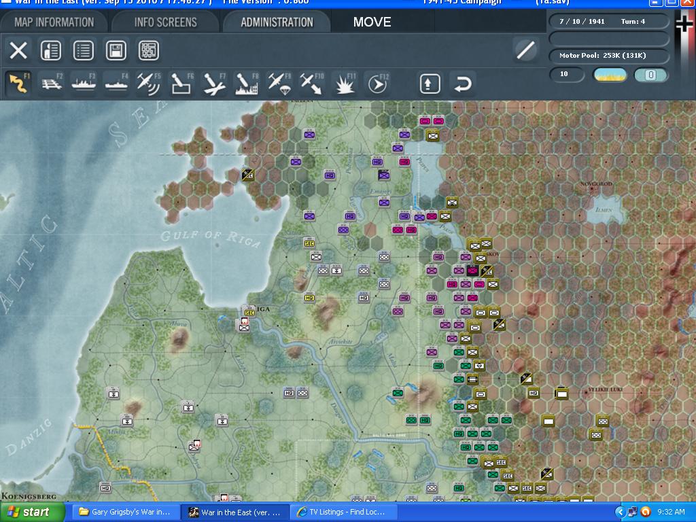Switch to the Info Screens tab
696x522 pixels.
[165, 22]
